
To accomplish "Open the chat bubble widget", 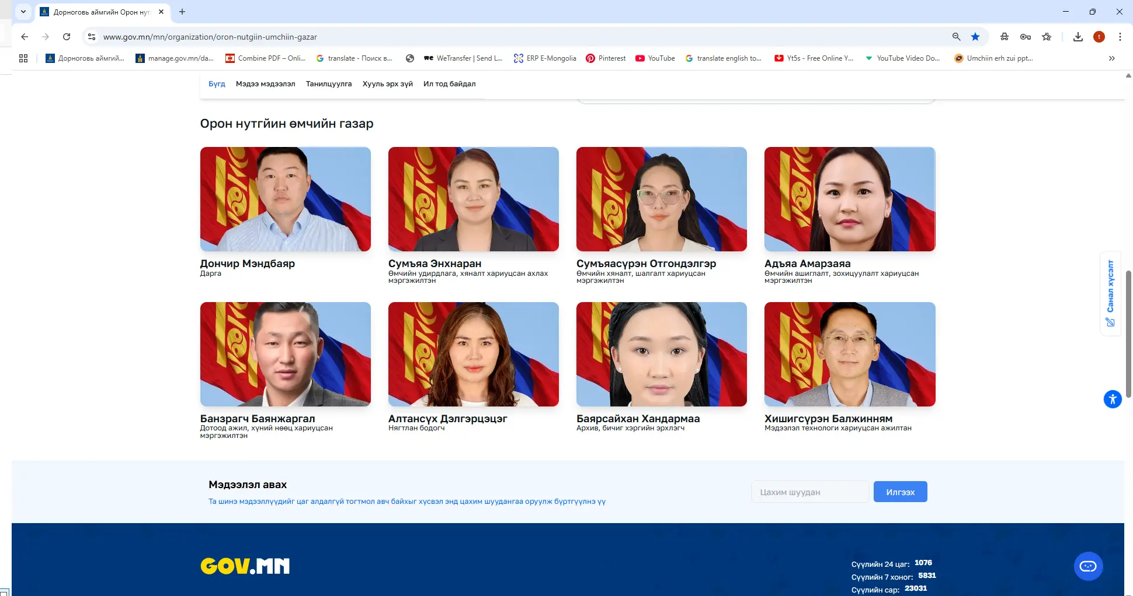I will point(1088,566).
